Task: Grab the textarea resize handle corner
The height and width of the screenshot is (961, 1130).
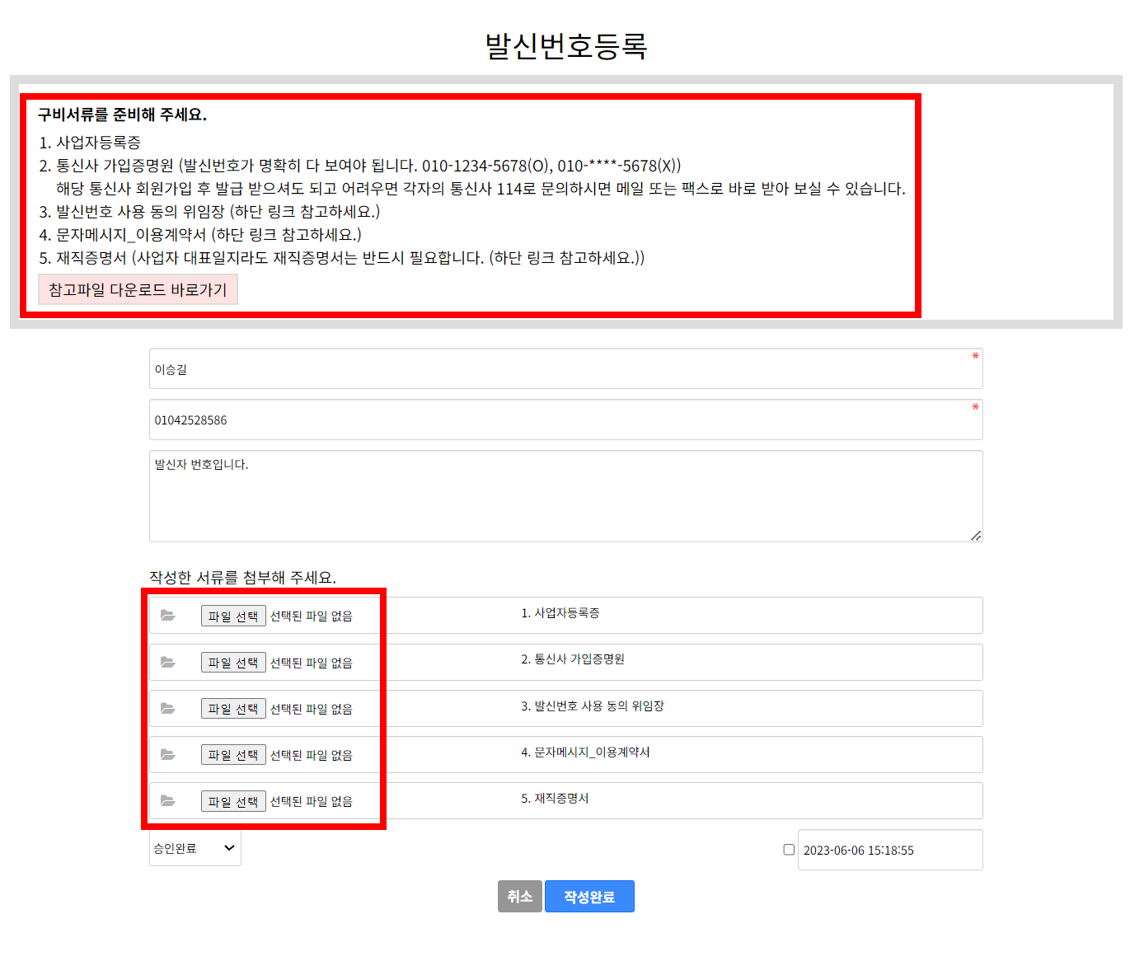Action: point(976,536)
